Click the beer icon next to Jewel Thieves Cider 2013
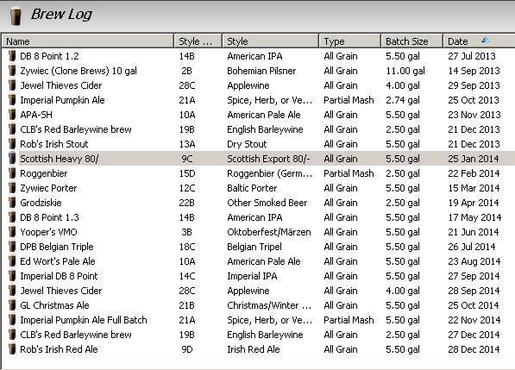 (12, 85)
